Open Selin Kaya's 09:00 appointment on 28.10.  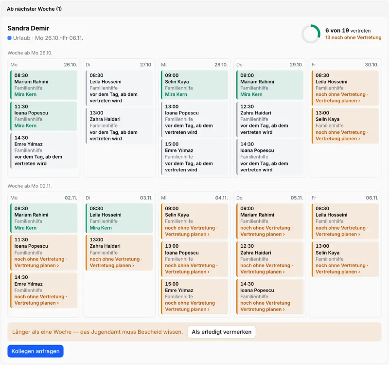194,85
